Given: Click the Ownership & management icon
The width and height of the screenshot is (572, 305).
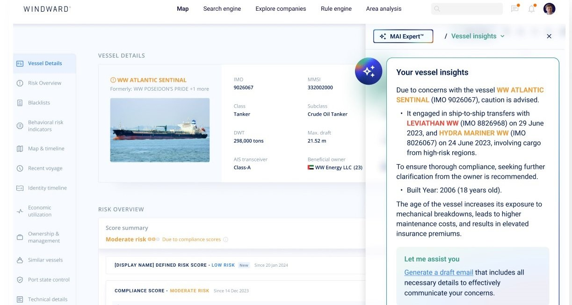Looking at the screenshot, I should coord(21,237).
